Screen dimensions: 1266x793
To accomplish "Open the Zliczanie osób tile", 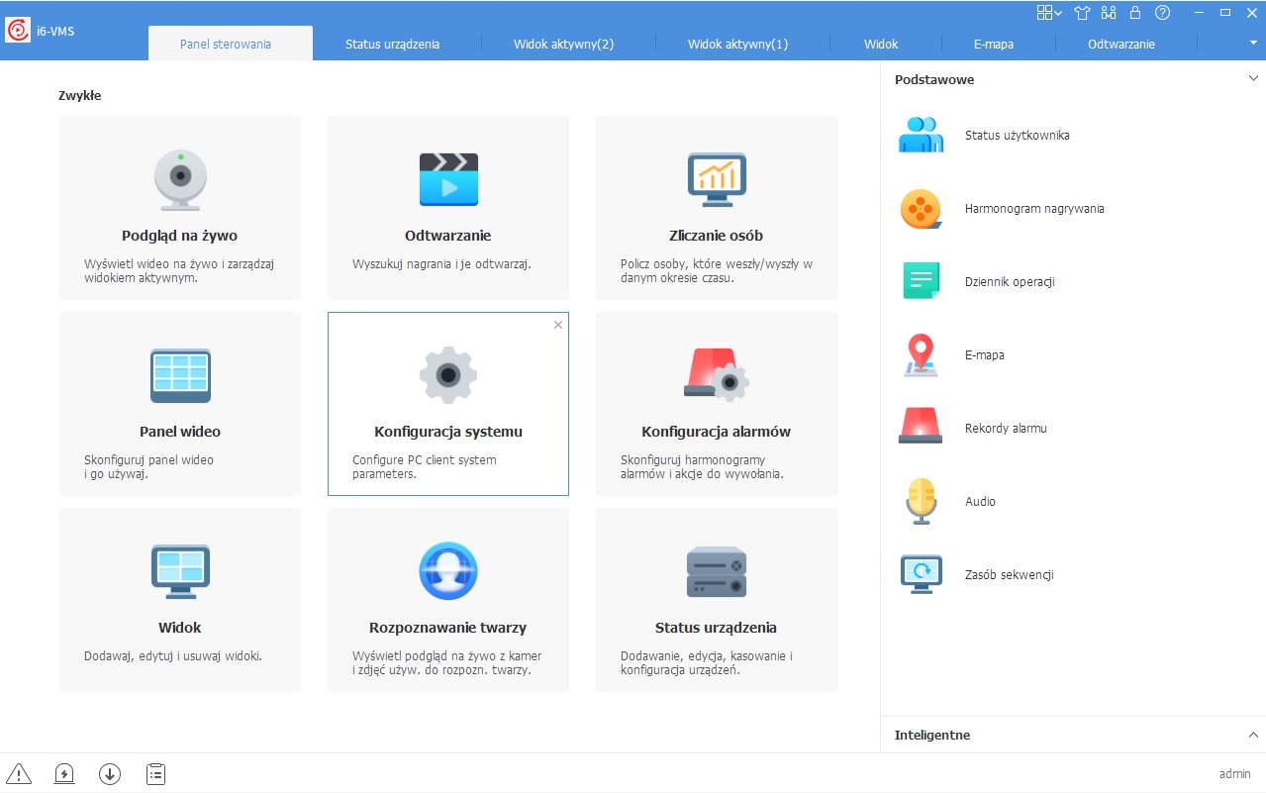I will pos(716,208).
